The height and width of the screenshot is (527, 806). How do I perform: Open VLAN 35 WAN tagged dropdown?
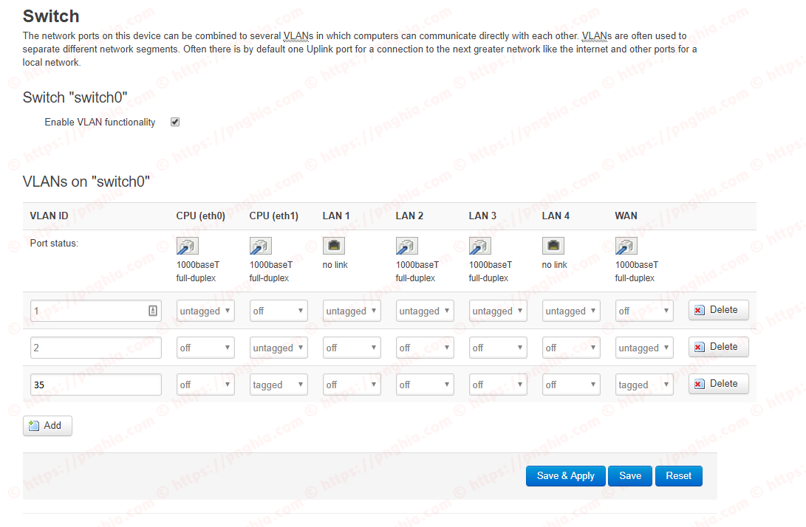tap(644, 385)
